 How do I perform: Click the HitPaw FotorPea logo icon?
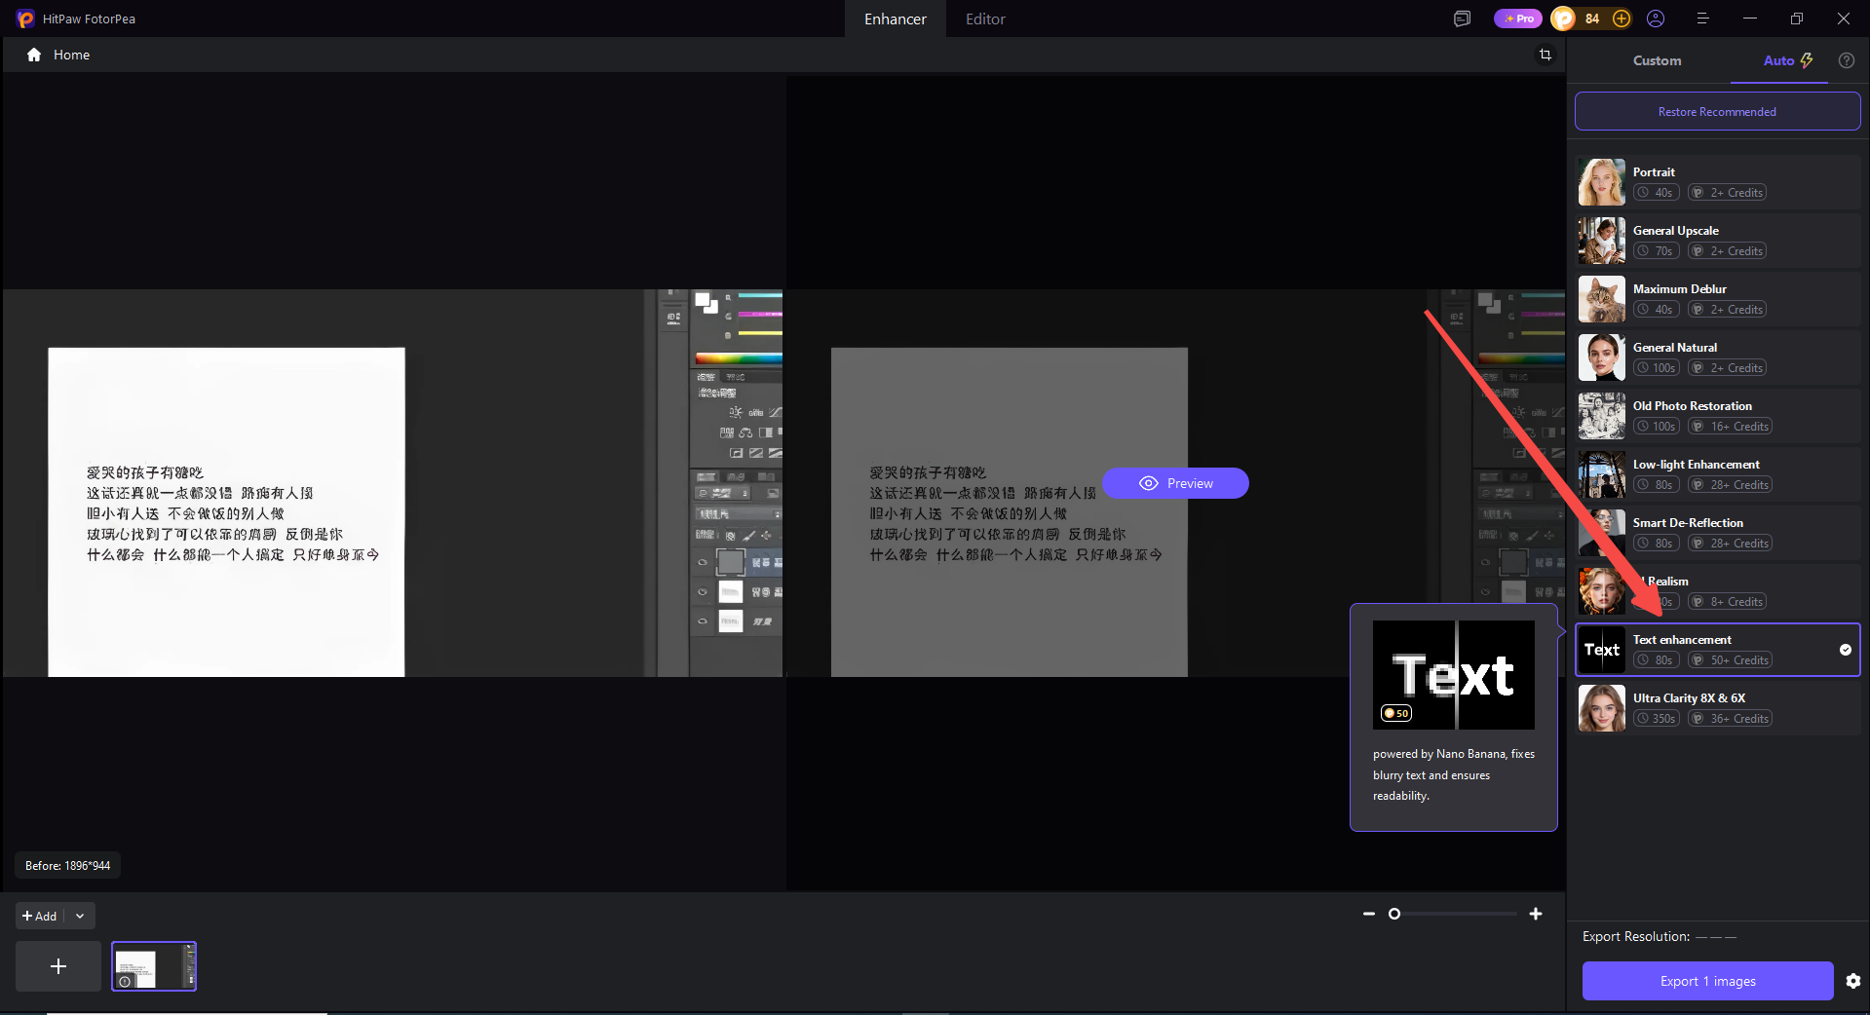coord(25,19)
